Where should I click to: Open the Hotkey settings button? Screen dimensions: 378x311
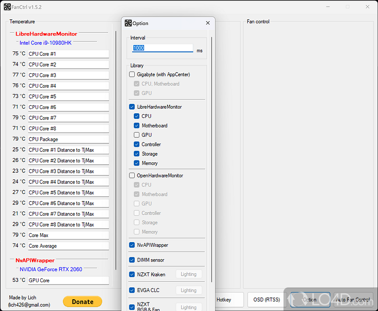tap(228, 300)
